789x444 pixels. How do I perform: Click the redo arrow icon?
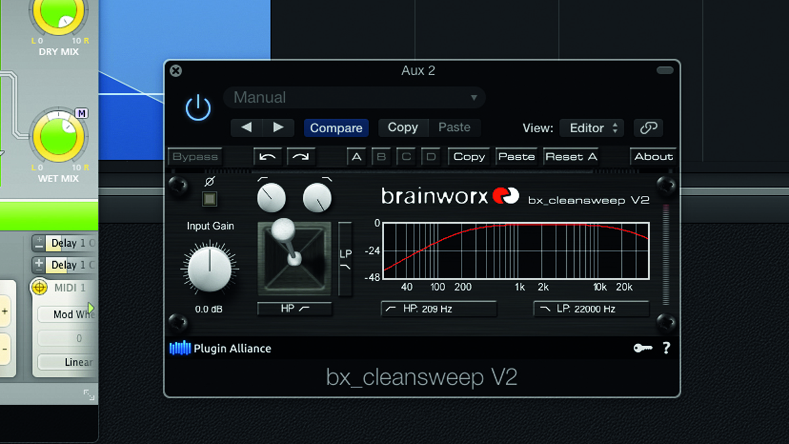click(300, 157)
